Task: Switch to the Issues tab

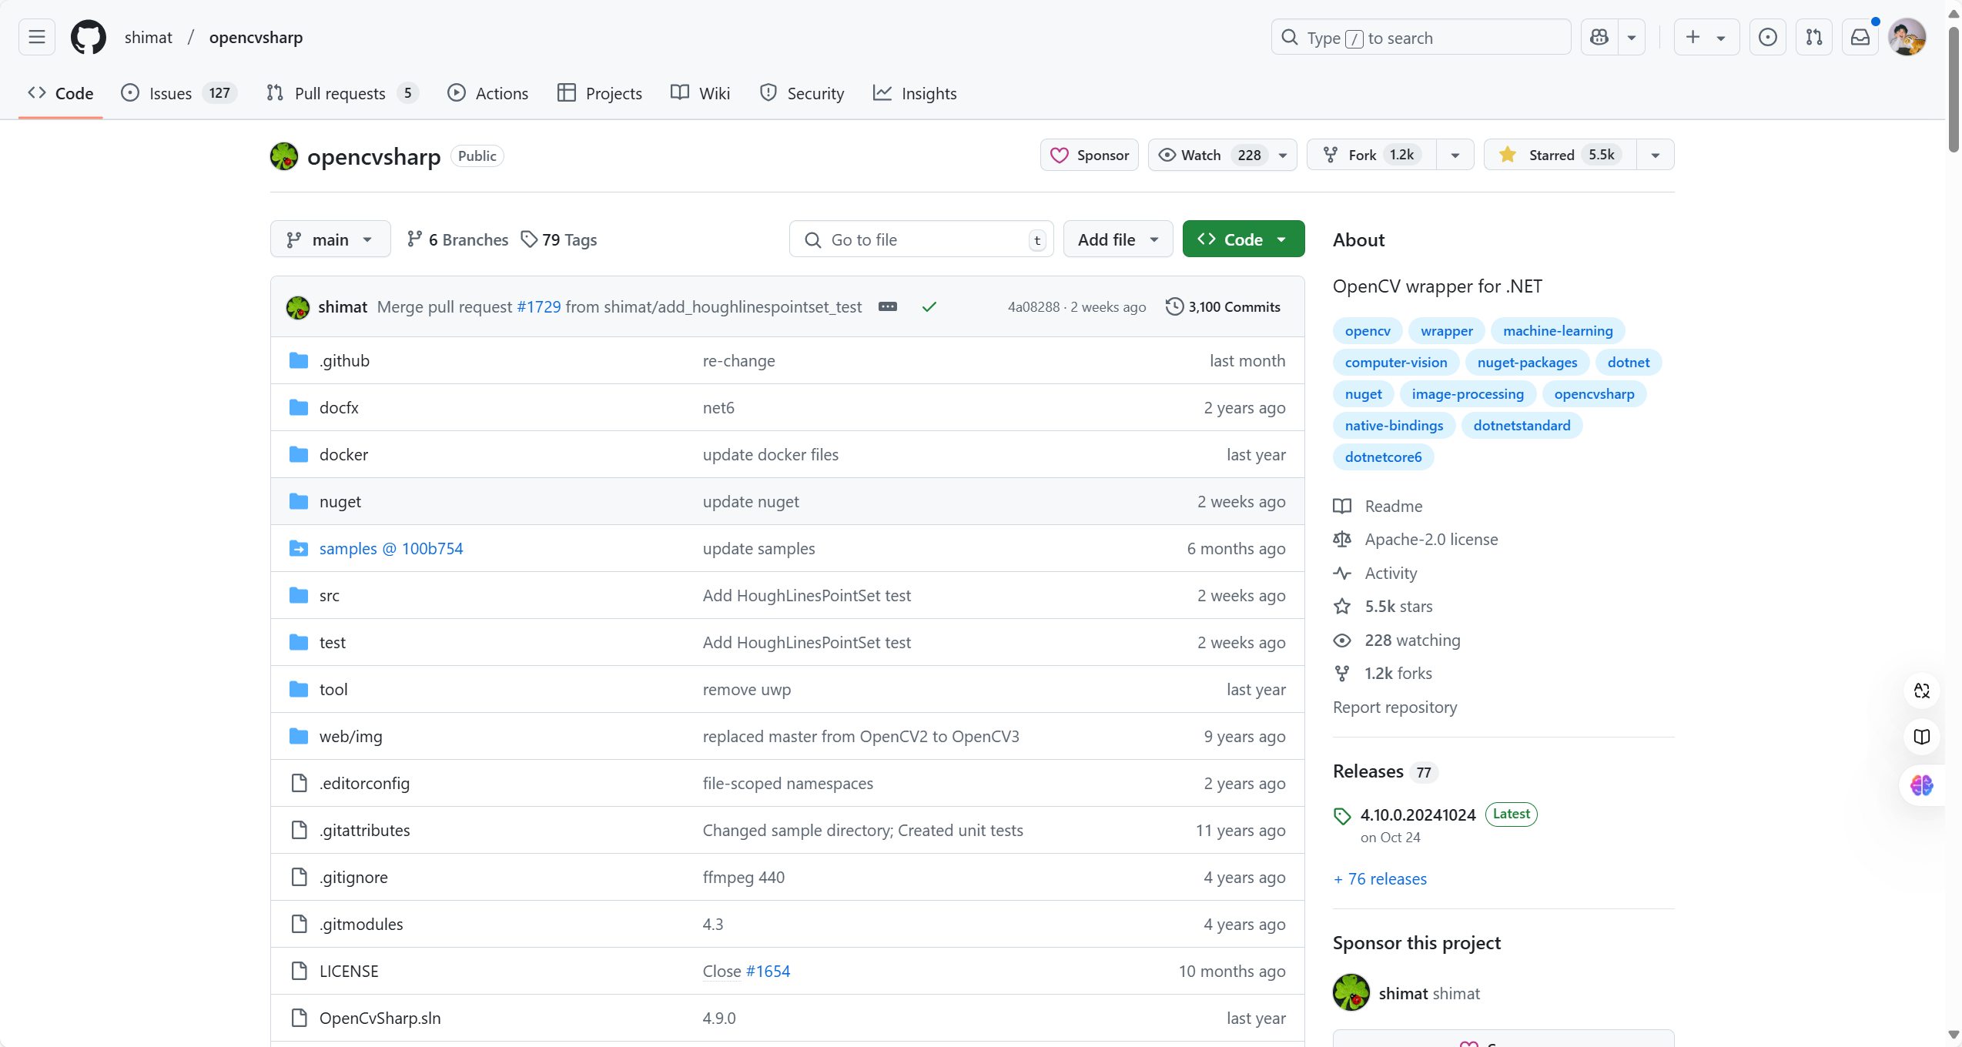Action: (x=179, y=93)
